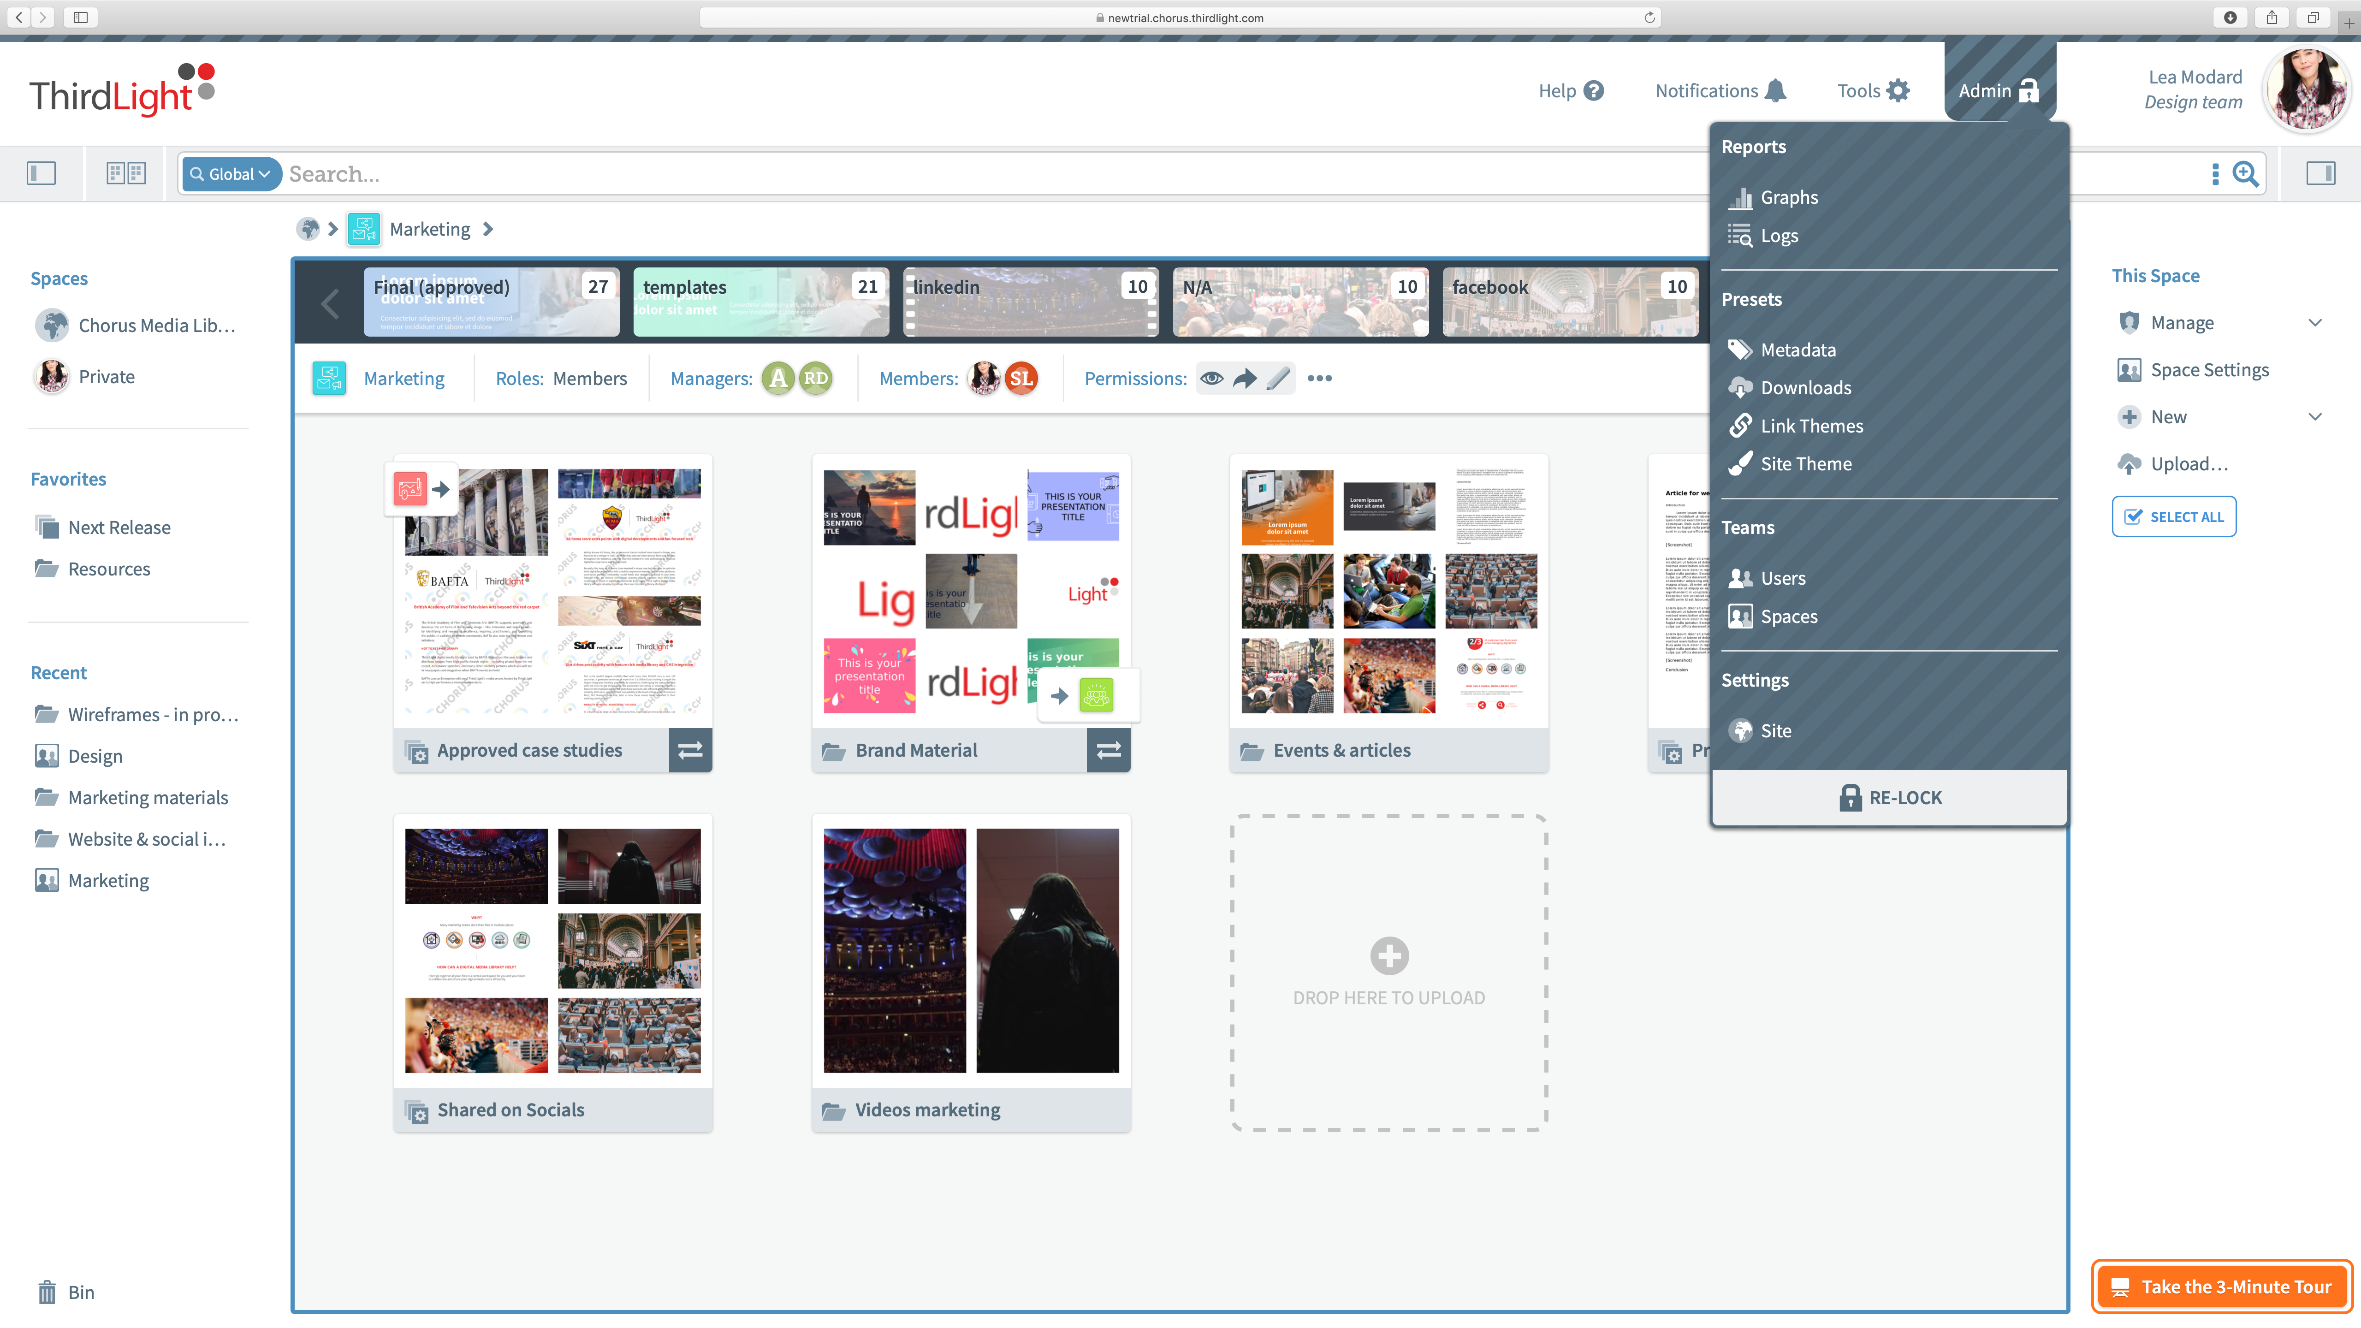Click the Help question mark icon
Viewport: 2361px width, 1328px height.
click(x=1594, y=91)
